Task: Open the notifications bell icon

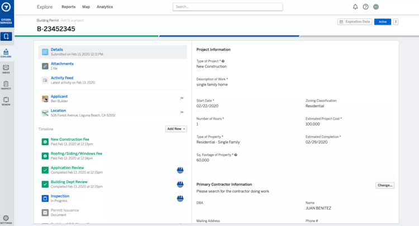Action: click(355, 7)
